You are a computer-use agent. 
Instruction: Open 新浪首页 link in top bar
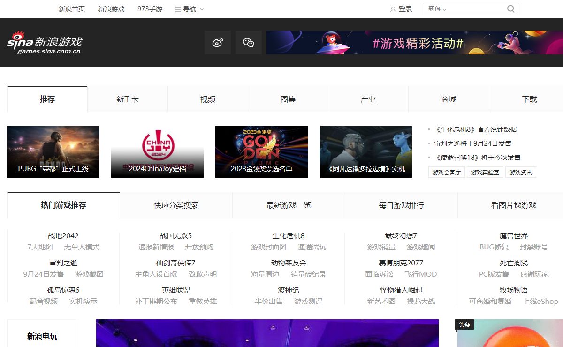coord(72,9)
